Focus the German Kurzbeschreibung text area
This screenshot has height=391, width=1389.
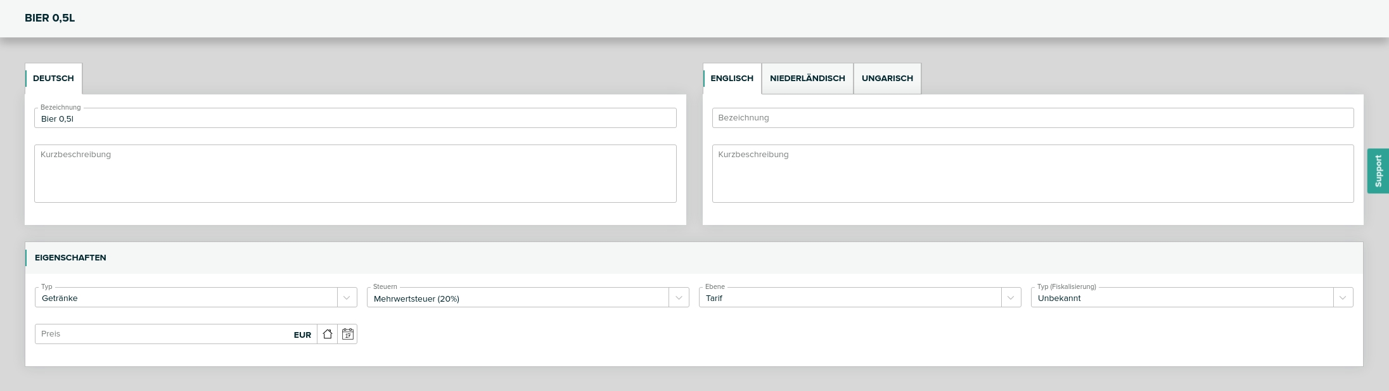[355, 174]
